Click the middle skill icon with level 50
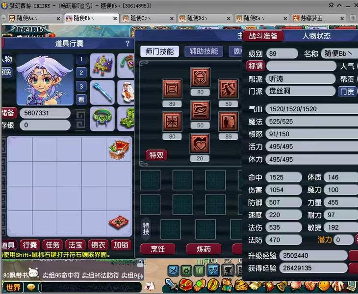 200,110
